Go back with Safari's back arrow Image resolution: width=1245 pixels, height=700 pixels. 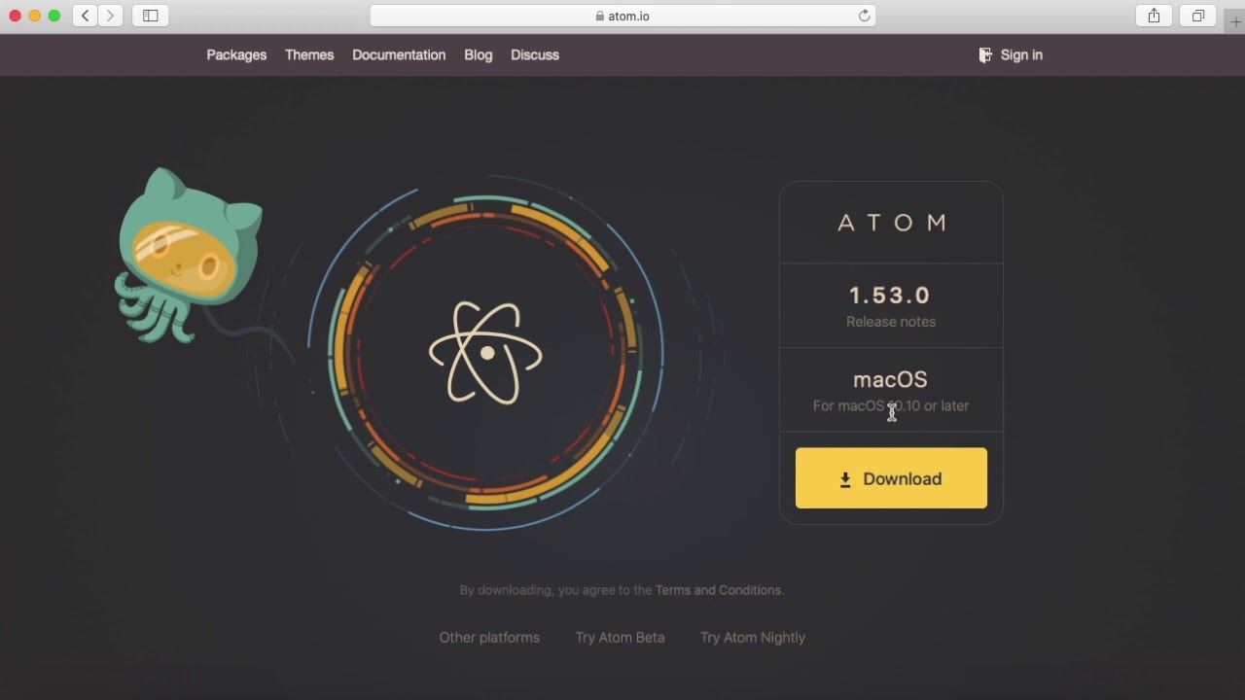(x=86, y=16)
